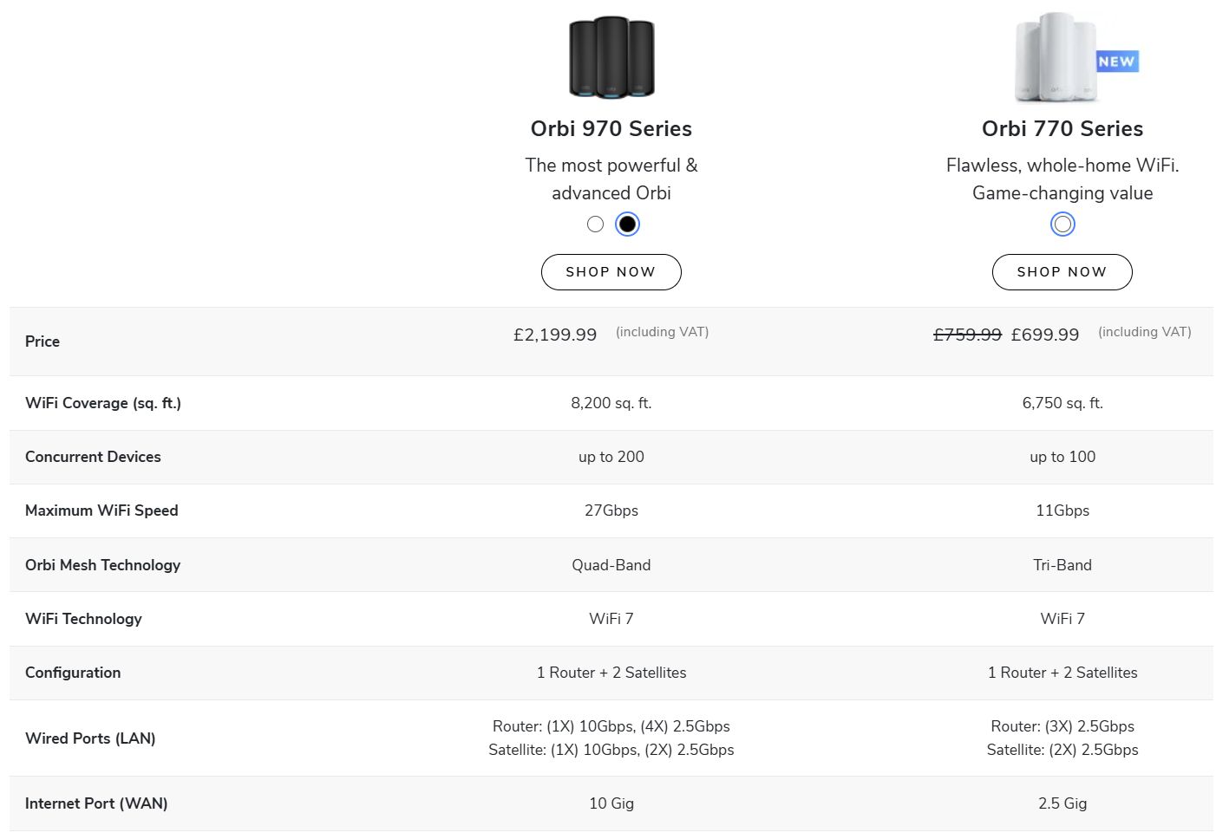Select the black color option for Orbi 970
1216x839 pixels.
pos(627,224)
